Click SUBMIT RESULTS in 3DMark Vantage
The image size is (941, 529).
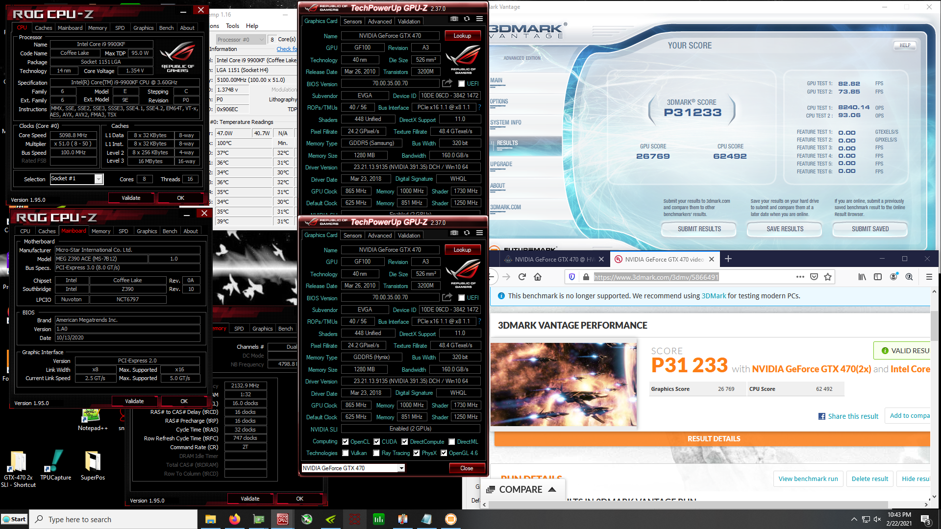point(699,229)
